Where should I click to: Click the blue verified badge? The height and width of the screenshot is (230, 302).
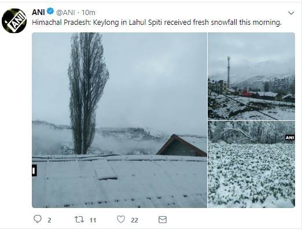(50, 11)
